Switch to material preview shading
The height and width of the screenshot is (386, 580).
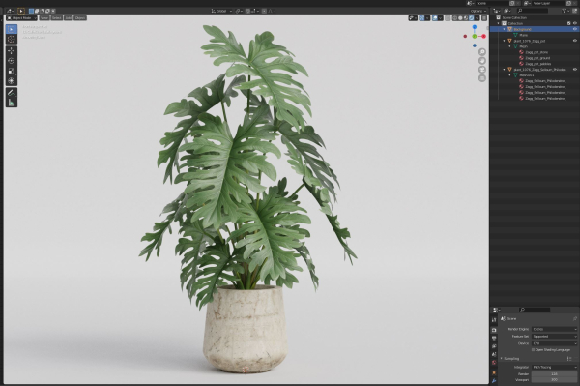pyautogui.click(x=466, y=18)
